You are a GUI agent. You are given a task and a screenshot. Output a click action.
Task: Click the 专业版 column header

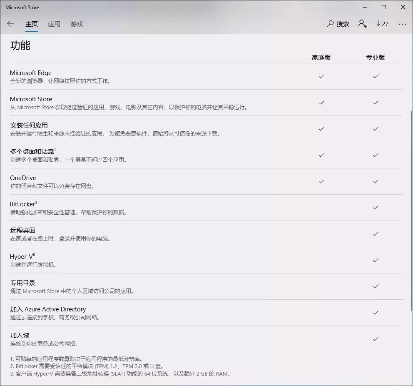point(376,58)
